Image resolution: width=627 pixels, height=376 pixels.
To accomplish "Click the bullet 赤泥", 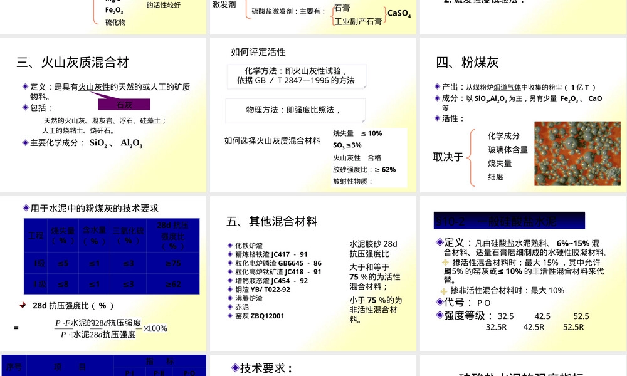I will click(238, 307).
